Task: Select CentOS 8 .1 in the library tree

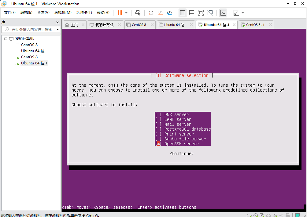Action: 31,57
